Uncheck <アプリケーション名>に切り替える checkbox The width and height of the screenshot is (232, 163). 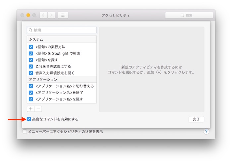(31, 86)
